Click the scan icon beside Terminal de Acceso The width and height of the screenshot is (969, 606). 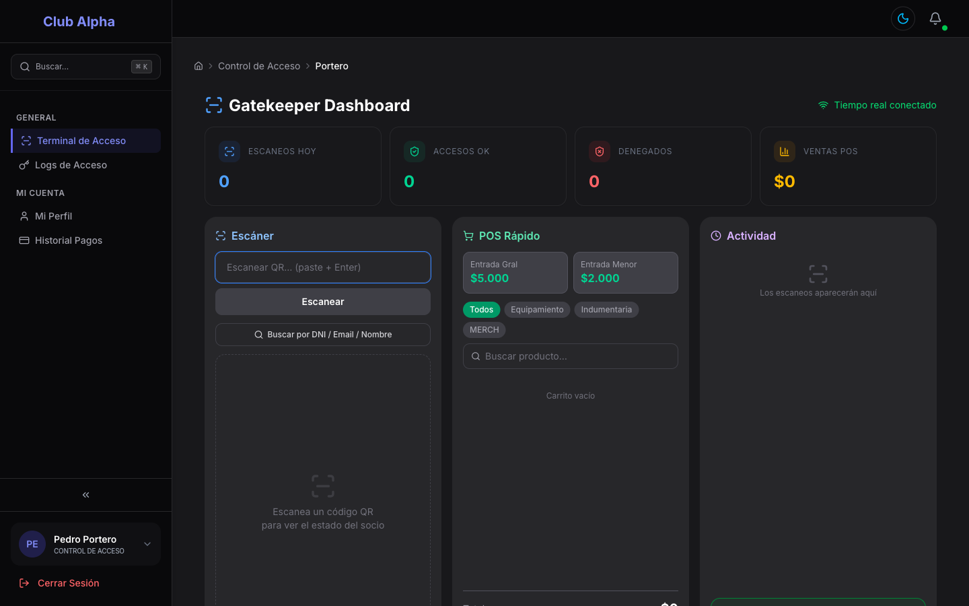tap(26, 141)
